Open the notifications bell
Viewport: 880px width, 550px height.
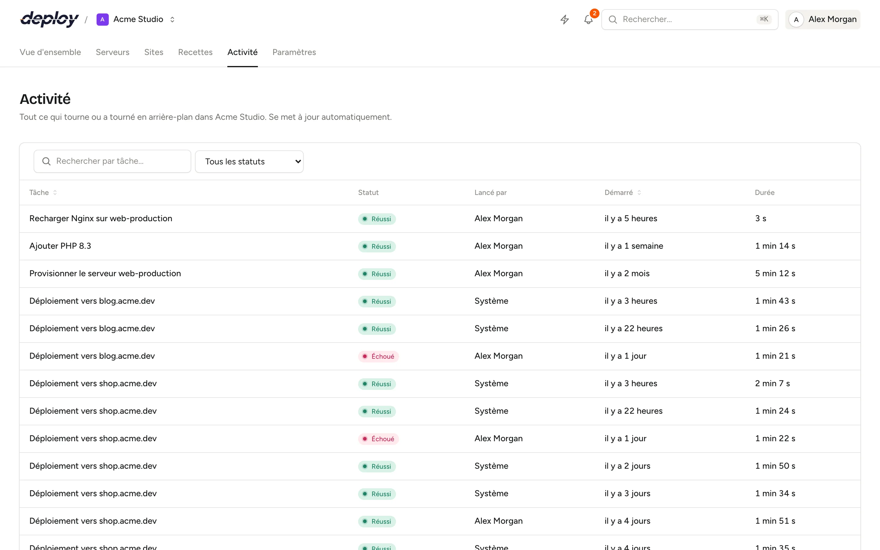pos(588,19)
